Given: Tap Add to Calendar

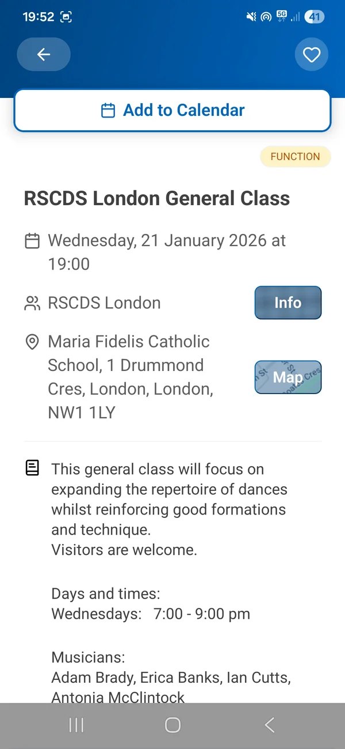Looking at the screenshot, I should pos(172,110).
